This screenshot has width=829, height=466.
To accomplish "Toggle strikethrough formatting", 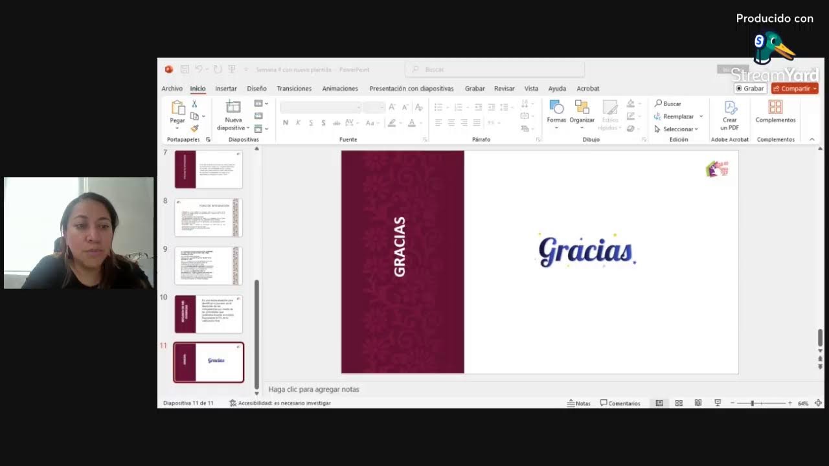I will [336, 122].
